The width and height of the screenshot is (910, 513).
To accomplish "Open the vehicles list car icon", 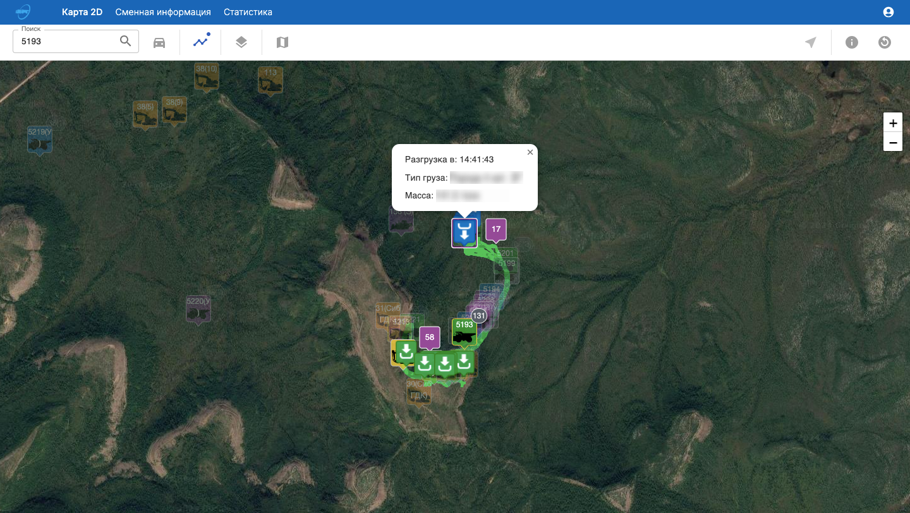I will point(159,42).
